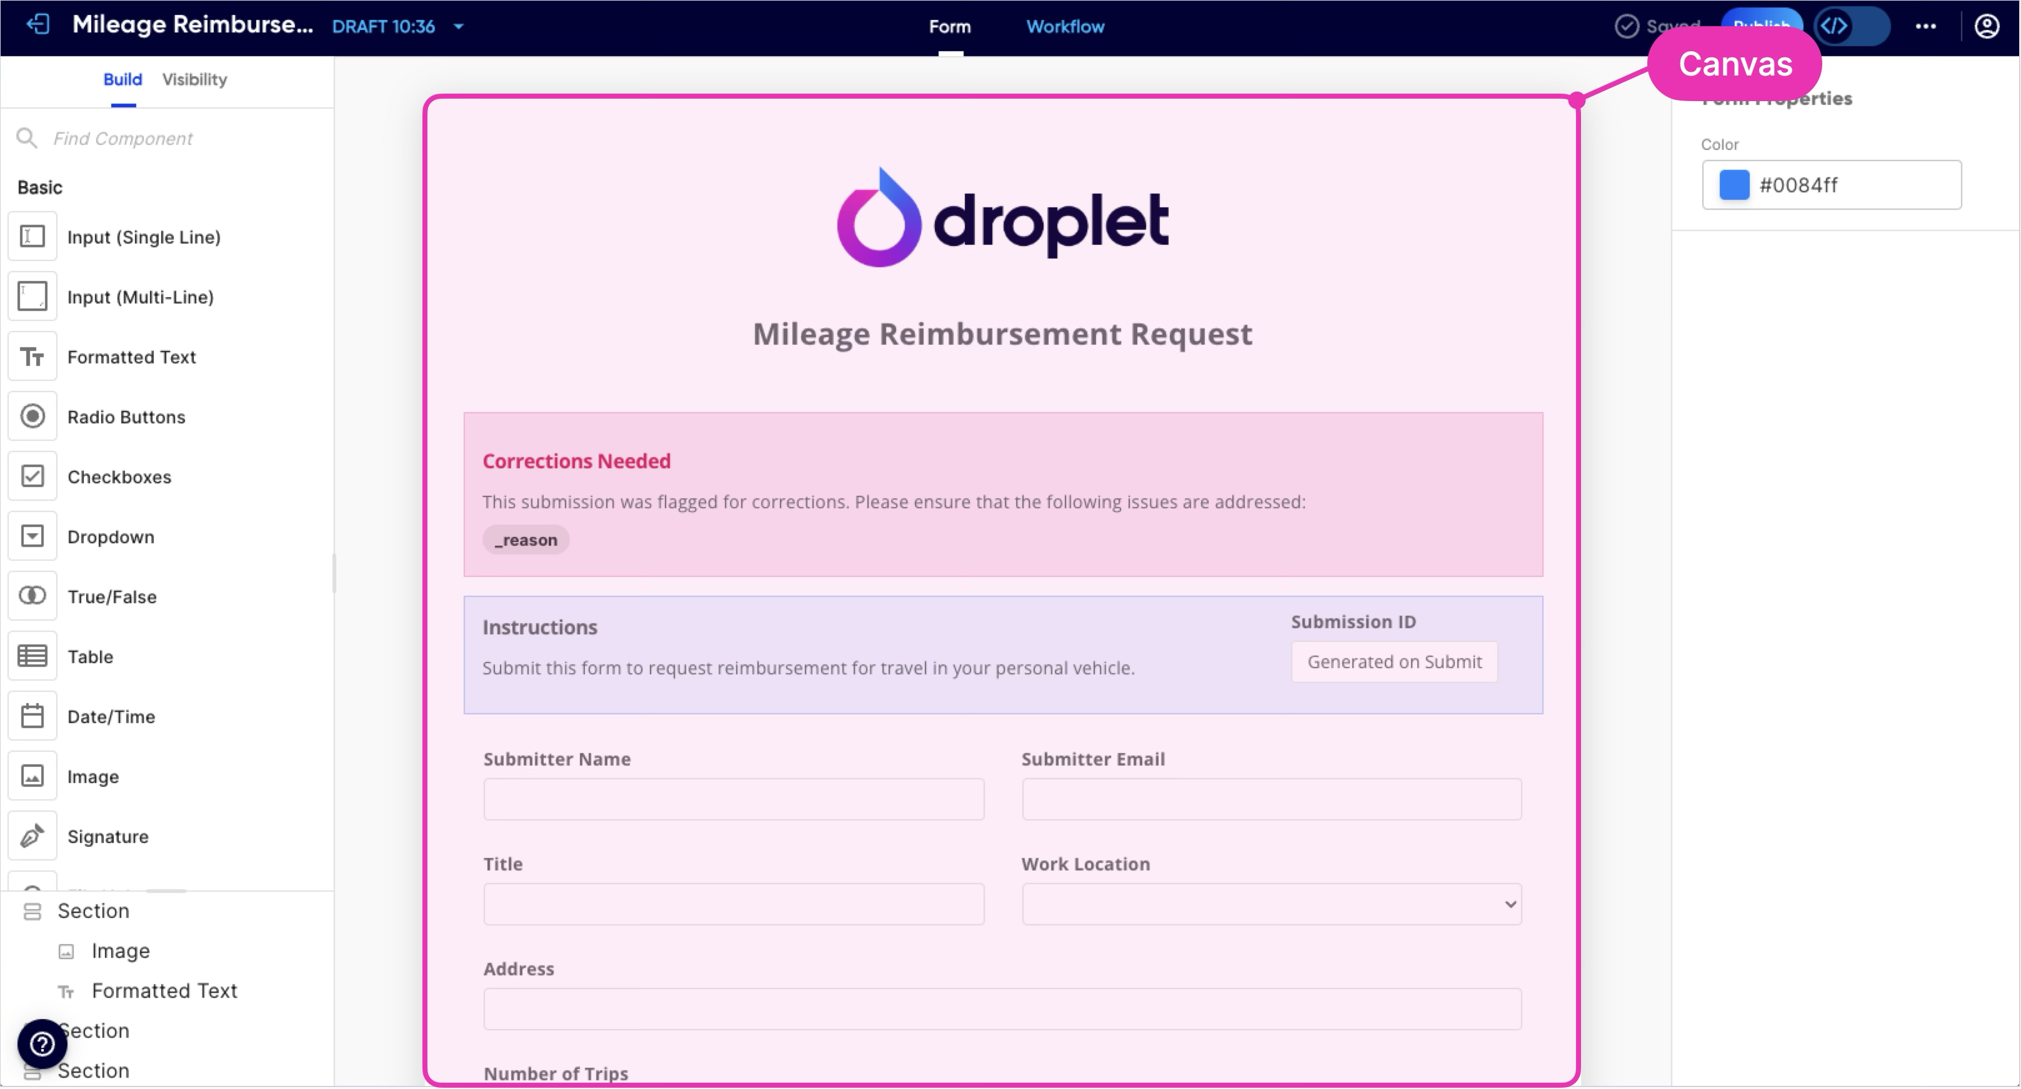Click the Radio Buttons component
This screenshot has height=1089, width=2021.
point(126,416)
